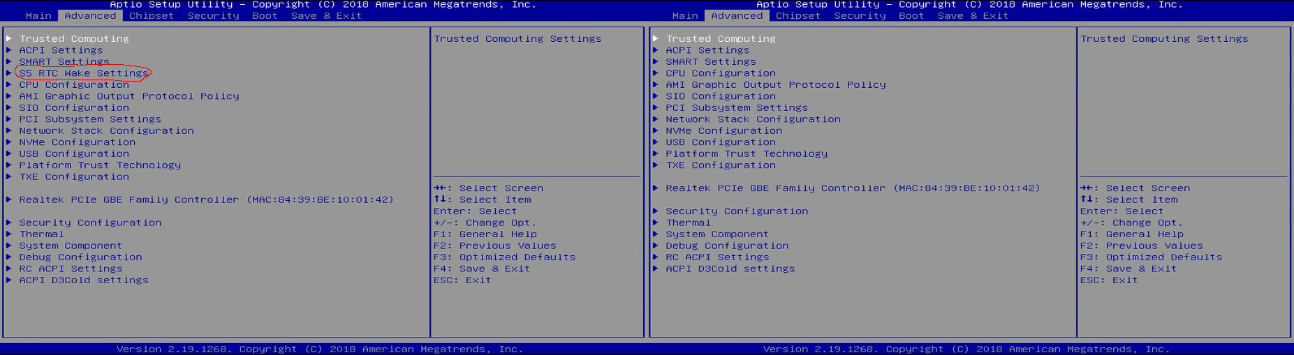Click 'F4: Save & Exit' hint in left screen
The width and height of the screenshot is (1294, 355).
click(482, 269)
